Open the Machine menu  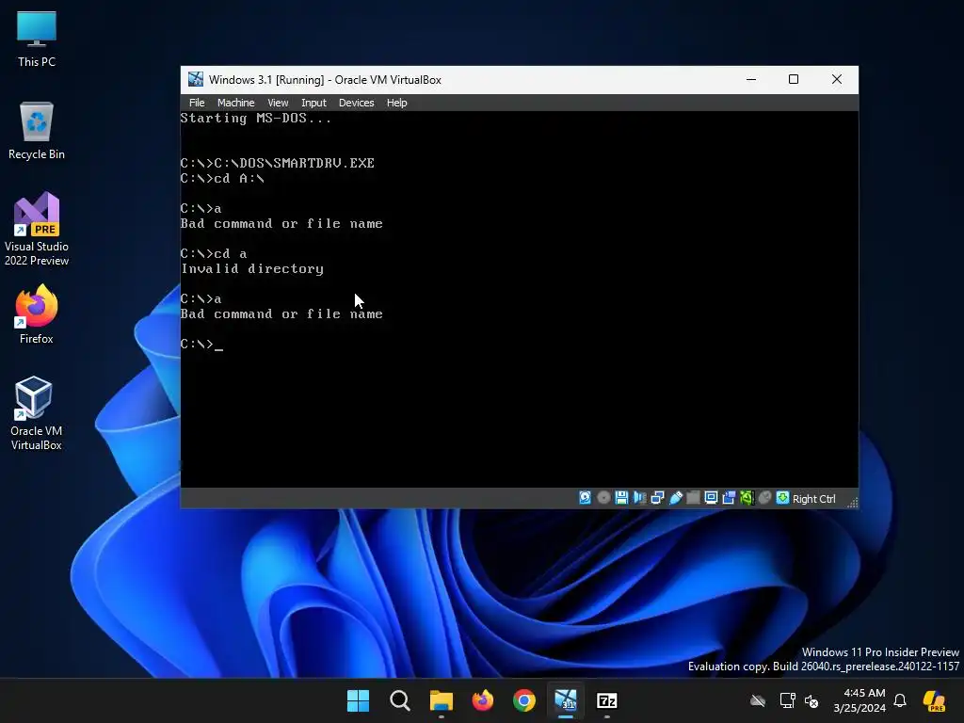tap(235, 103)
